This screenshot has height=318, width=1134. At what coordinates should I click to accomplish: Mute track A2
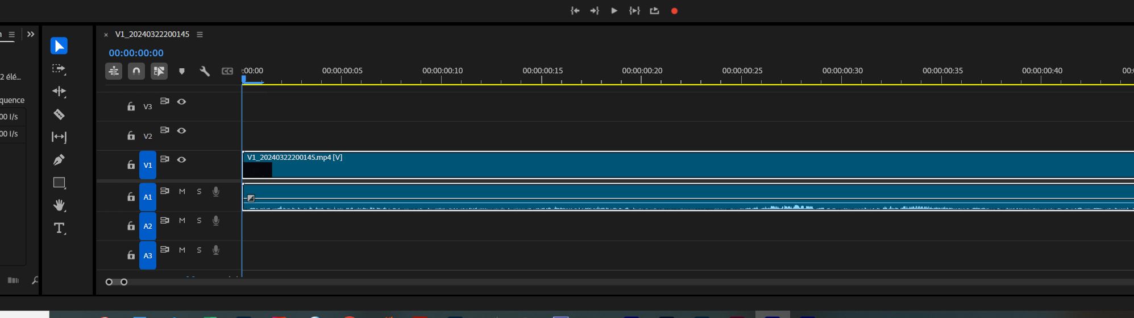[182, 221]
